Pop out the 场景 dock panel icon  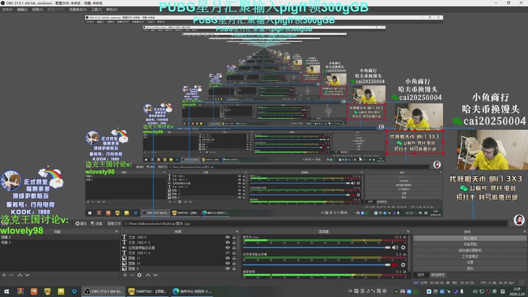[117, 232]
